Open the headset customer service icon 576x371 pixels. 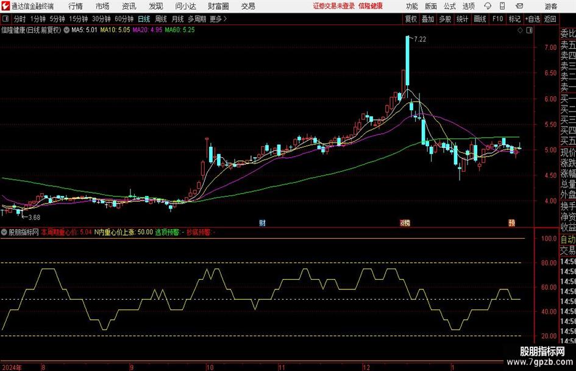pyautogui.click(x=488, y=6)
